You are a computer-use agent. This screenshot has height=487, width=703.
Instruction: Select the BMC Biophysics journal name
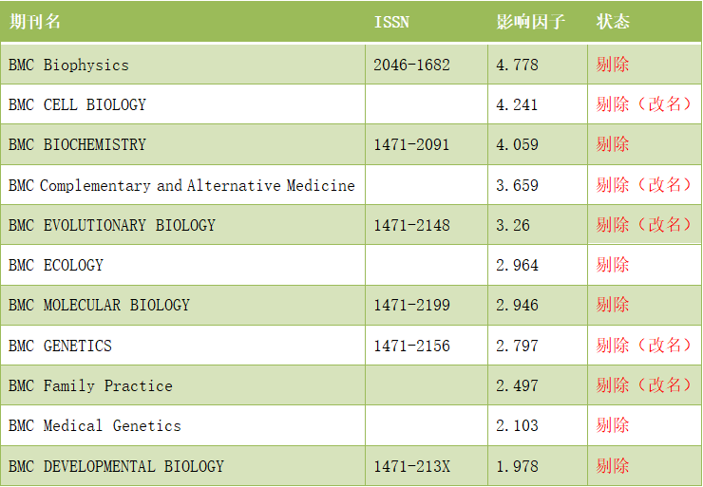click(68, 66)
